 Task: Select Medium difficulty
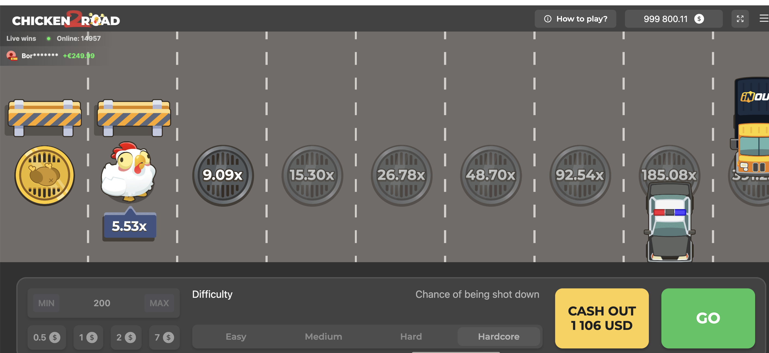(x=323, y=337)
